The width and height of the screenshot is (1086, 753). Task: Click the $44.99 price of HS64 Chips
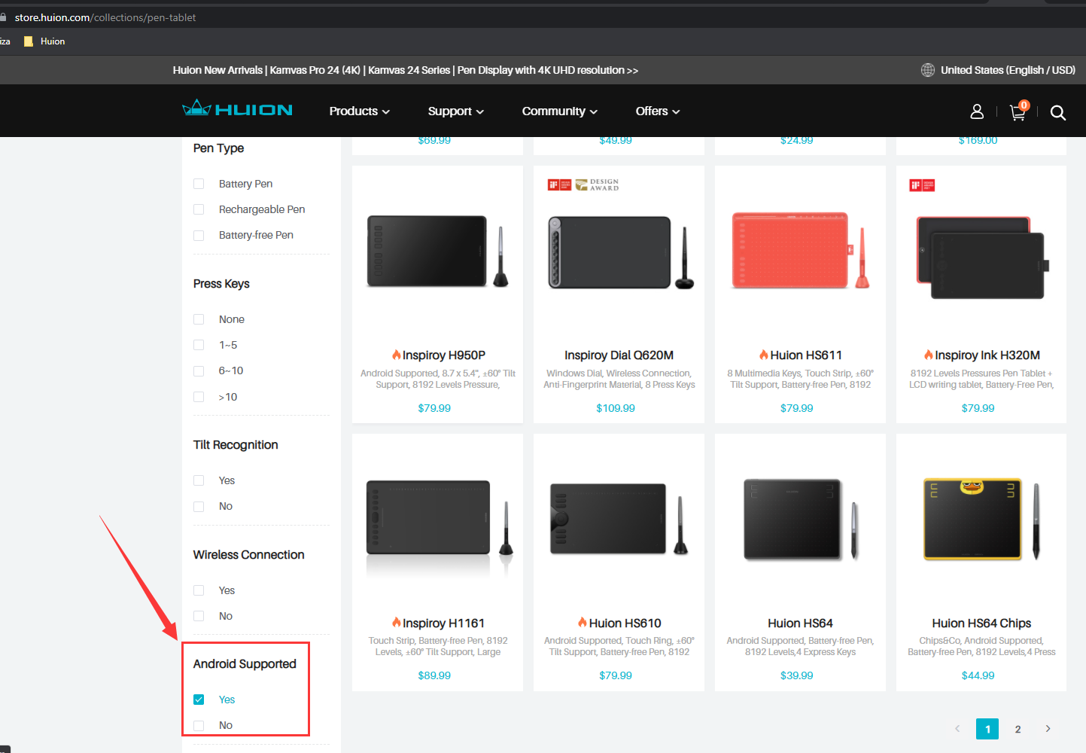coord(978,675)
